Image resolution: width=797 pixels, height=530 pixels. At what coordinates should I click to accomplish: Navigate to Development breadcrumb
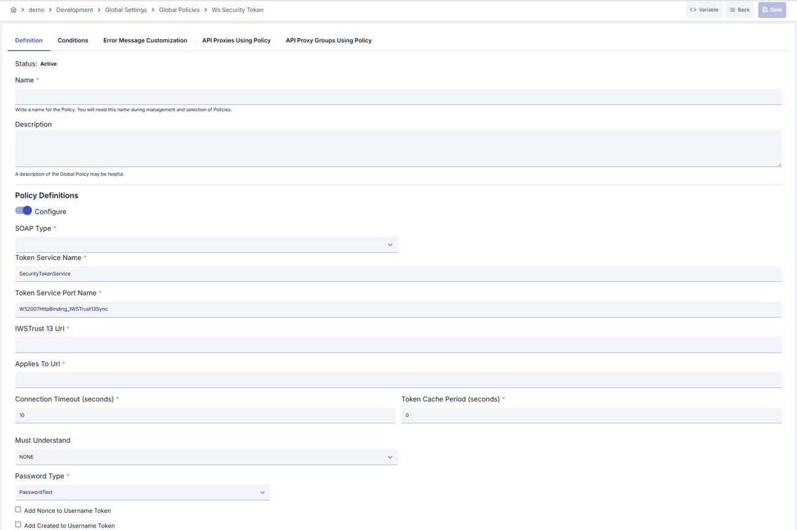pyautogui.click(x=74, y=10)
